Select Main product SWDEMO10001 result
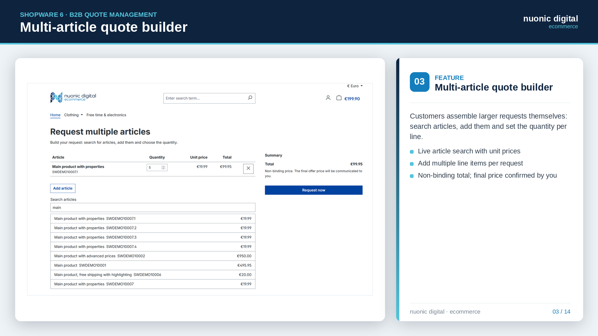The image size is (598, 336). 153,265
